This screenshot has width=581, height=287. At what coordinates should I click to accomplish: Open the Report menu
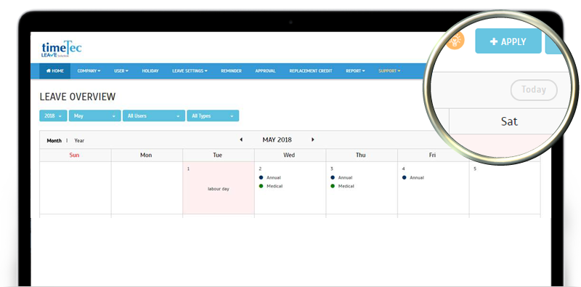(355, 70)
